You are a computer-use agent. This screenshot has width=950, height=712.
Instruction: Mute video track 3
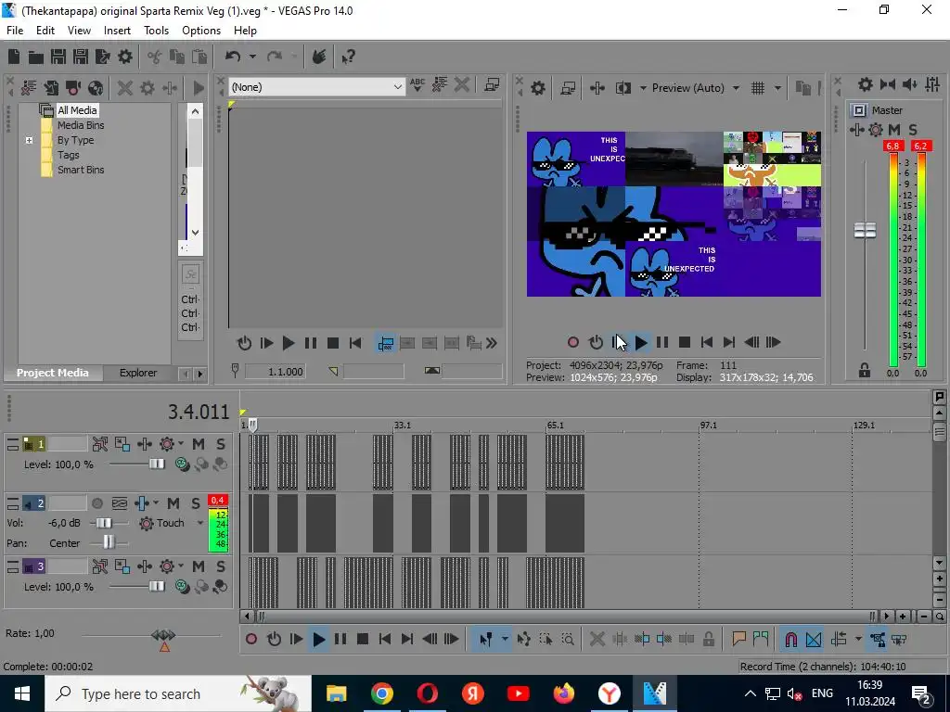pyautogui.click(x=199, y=566)
